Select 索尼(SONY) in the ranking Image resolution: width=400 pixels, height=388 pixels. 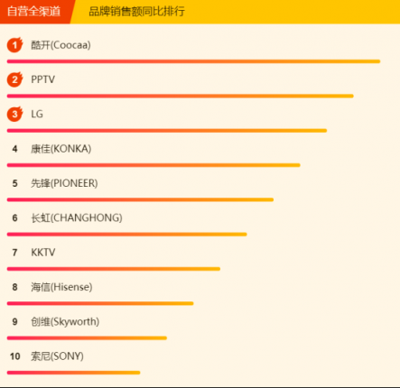(57, 356)
